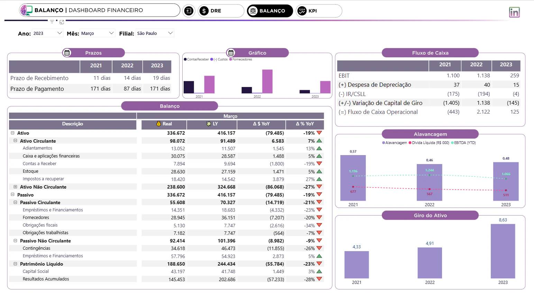The image size is (534, 296).
Task: Click the ContasReceber legend color dot
Action: click(x=185, y=59)
